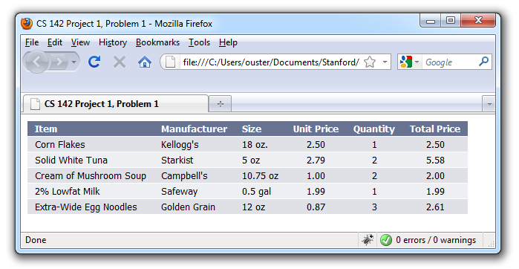Open the Tools menu
Image resolution: width=519 pixels, height=269 pixels.
coord(199,42)
